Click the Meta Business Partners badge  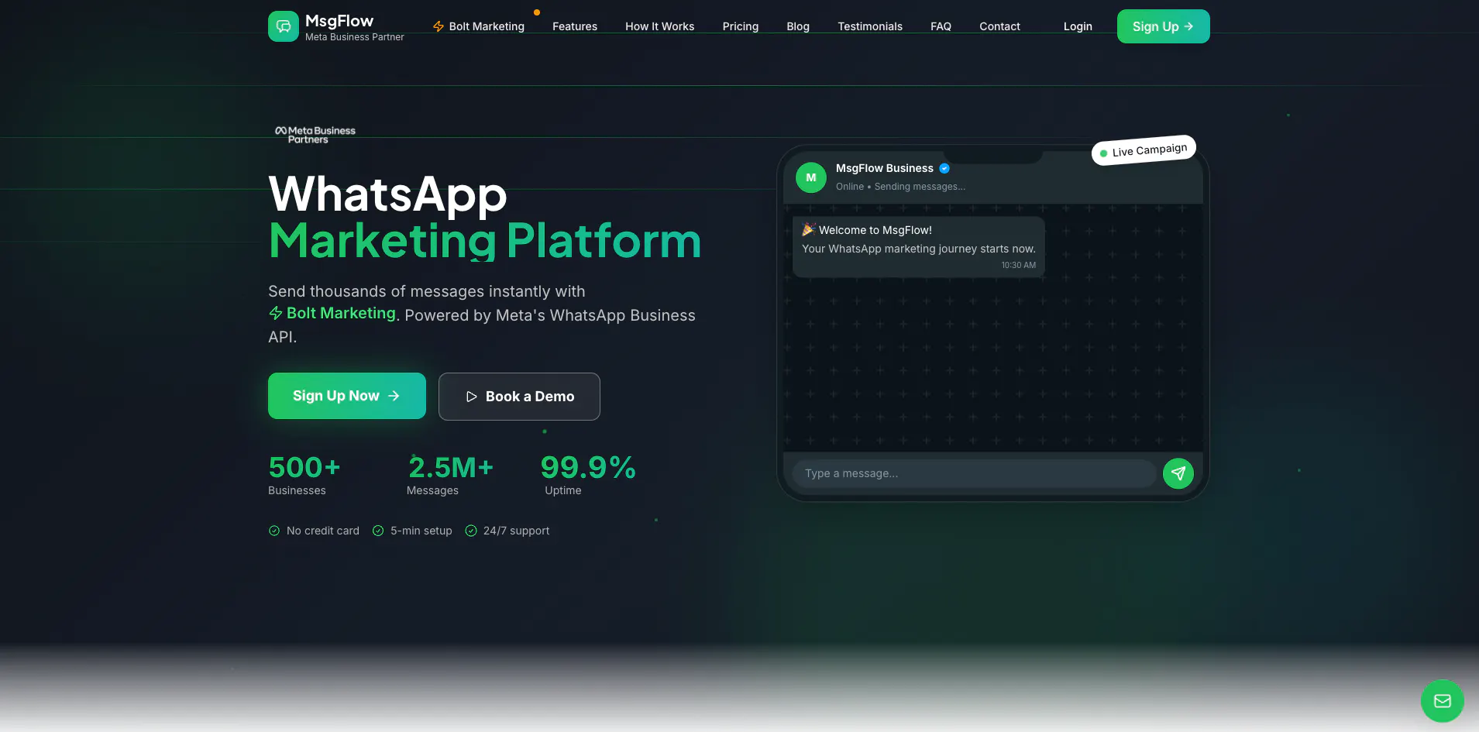coord(315,135)
